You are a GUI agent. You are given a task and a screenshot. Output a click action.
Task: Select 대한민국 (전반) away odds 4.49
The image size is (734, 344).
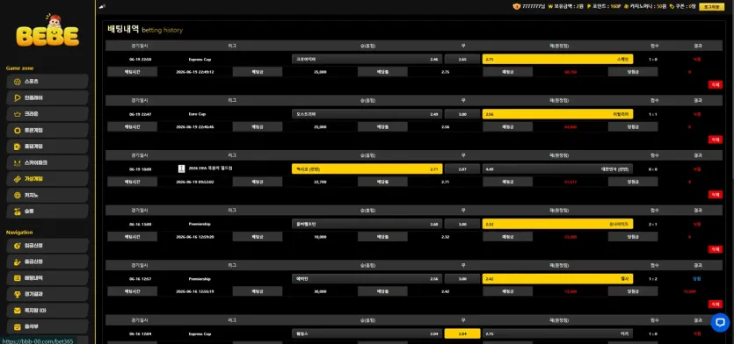[557, 169]
